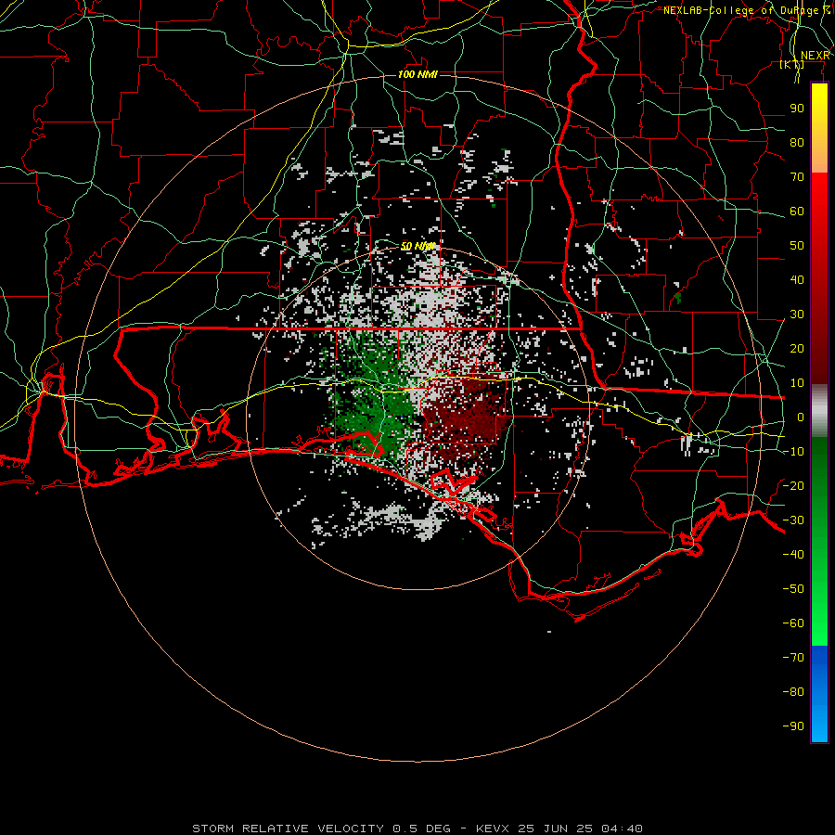Viewport: 835px width, 835px height.
Task: Click the 70 value on velocity scale
Action: click(x=797, y=177)
